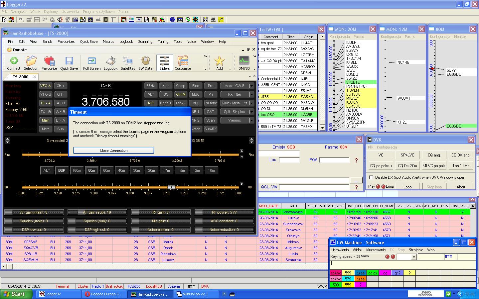Open the DM780 toolbar icon
The image size is (479, 299).
point(244,63)
